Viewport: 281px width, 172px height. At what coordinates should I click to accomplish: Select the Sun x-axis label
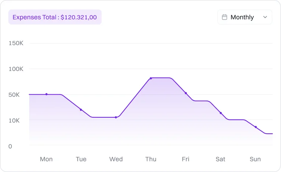pos(255,159)
